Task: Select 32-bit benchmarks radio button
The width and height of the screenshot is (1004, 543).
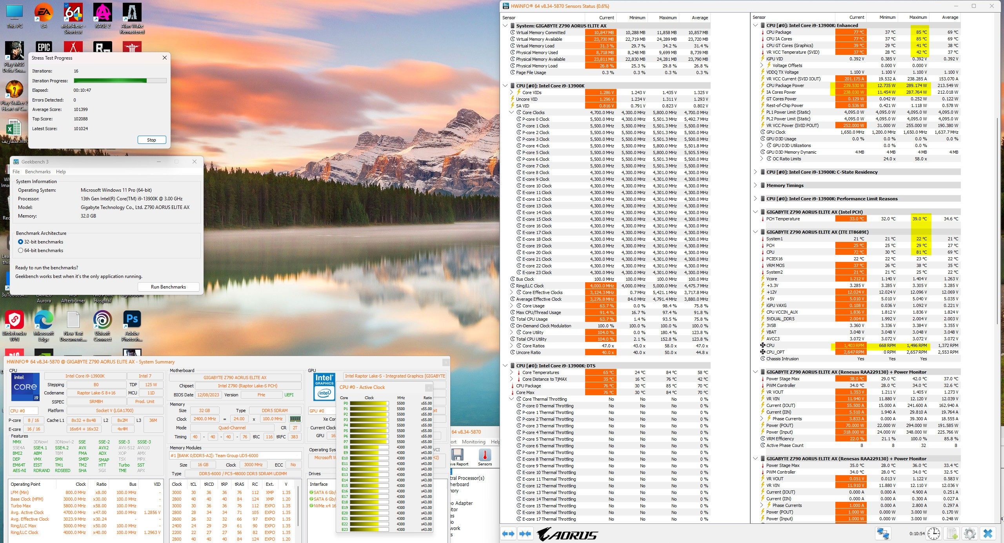Action: coord(21,242)
